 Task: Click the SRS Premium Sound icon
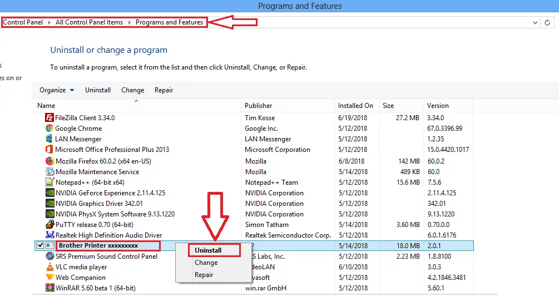pyautogui.click(x=50, y=256)
